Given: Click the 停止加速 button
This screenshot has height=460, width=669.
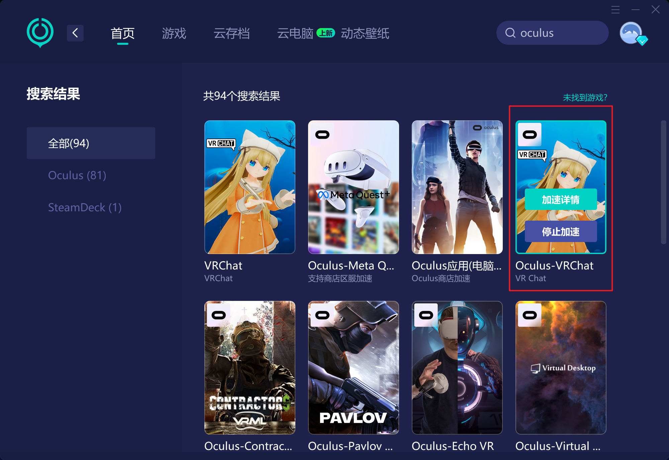Looking at the screenshot, I should point(561,231).
